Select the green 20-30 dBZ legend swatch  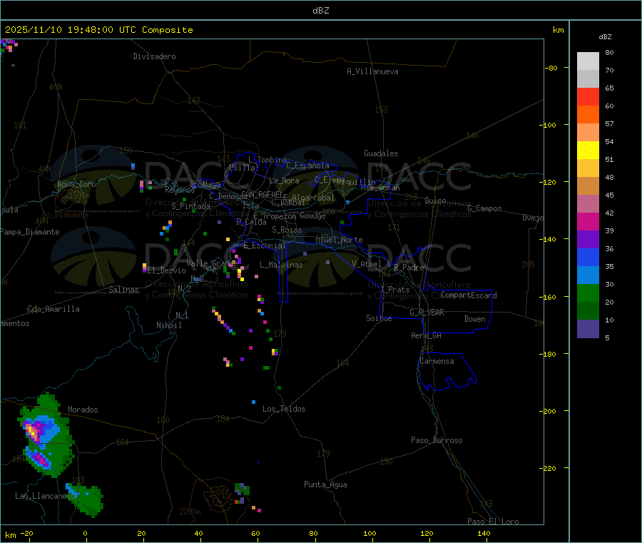point(588,293)
